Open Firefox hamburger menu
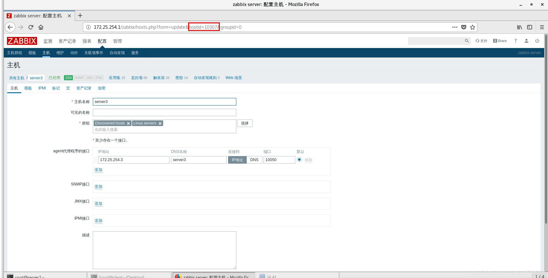The width and height of the screenshot is (548, 278). point(542,27)
